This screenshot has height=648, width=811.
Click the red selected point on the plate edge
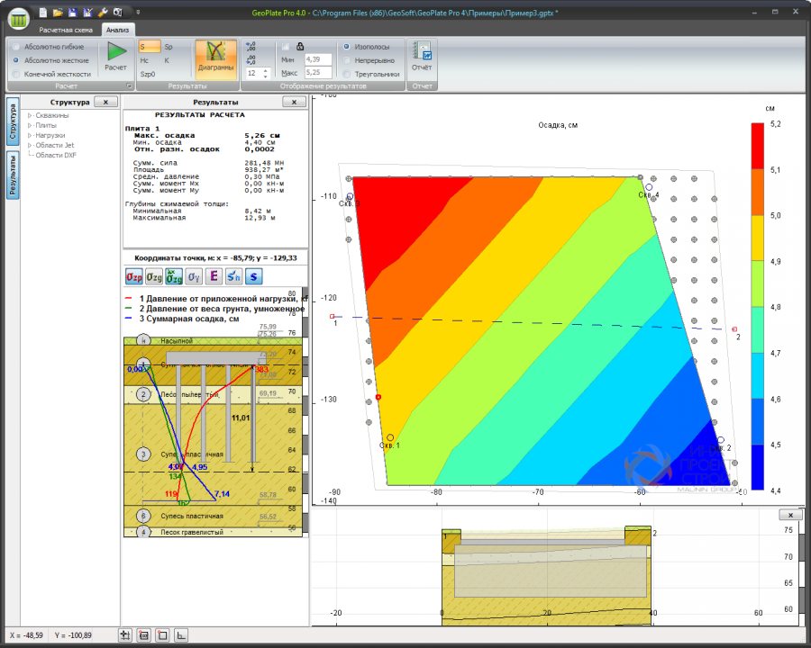(378, 397)
